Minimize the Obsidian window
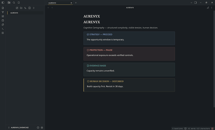 (x=201, y=2)
